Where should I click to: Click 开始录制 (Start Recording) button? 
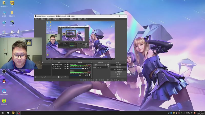118,67
